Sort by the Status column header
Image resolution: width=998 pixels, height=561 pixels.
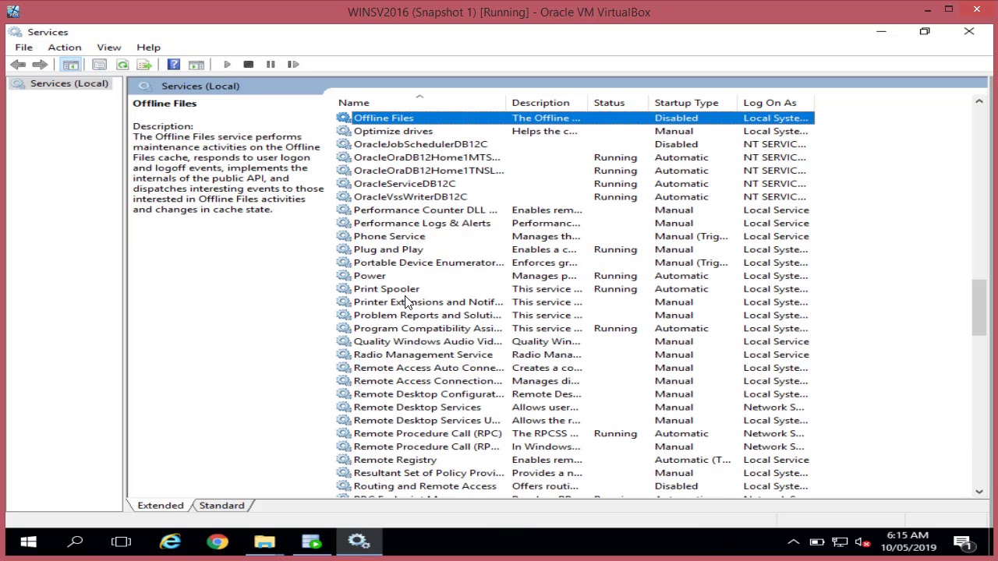(618, 103)
